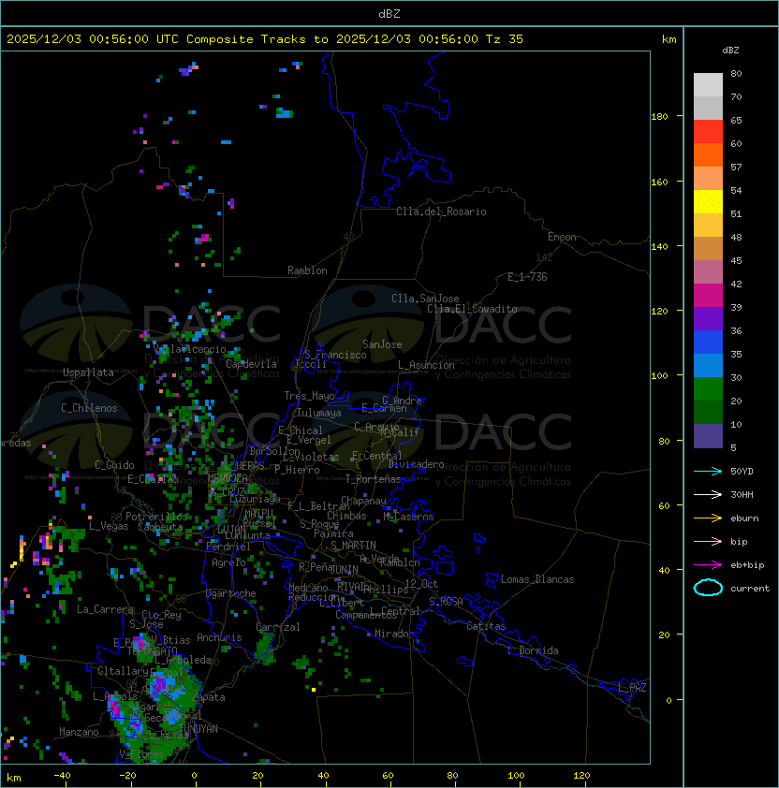Click the 'Manzano' map label

[79, 732]
